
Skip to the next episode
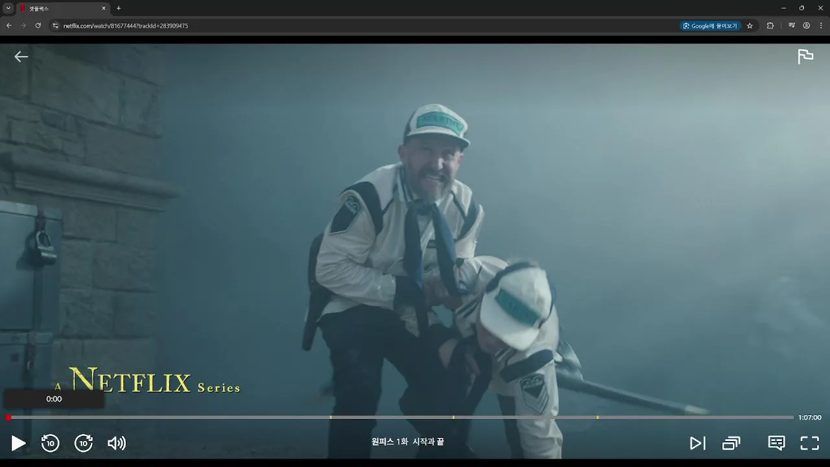pos(697,443)
